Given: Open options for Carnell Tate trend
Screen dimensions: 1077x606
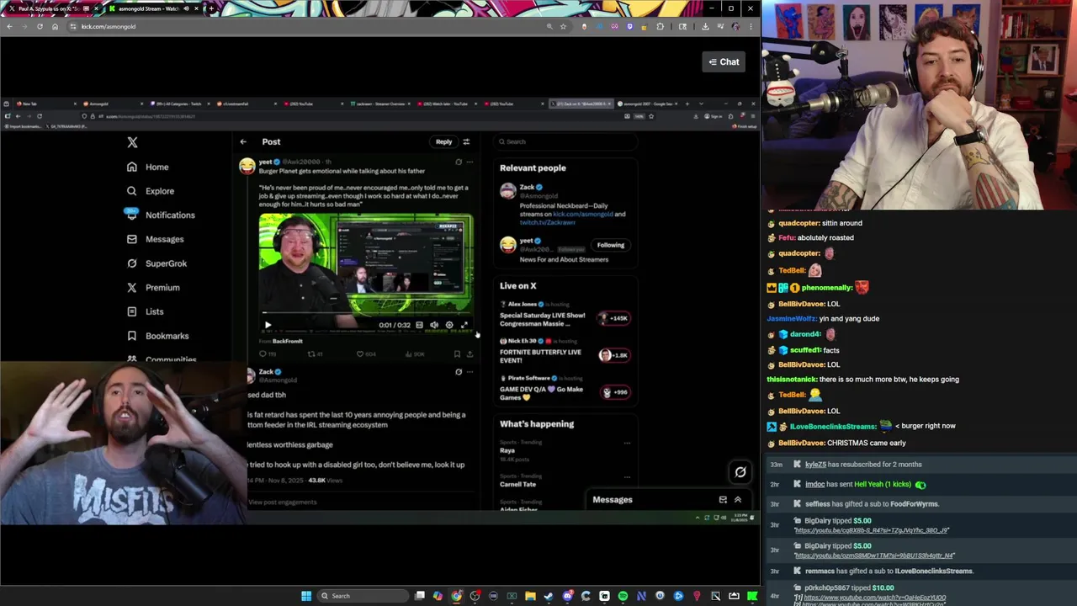Looking at the screenshot, I should coord(627,476).
